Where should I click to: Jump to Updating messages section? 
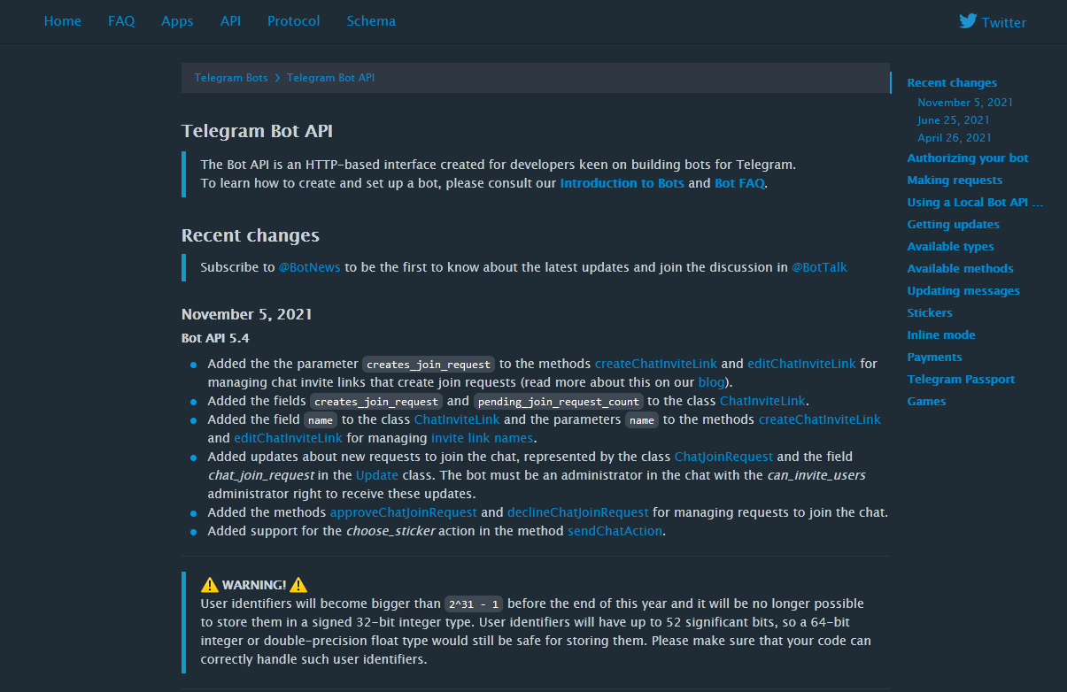pyautogui.click(x=963, y=290)
